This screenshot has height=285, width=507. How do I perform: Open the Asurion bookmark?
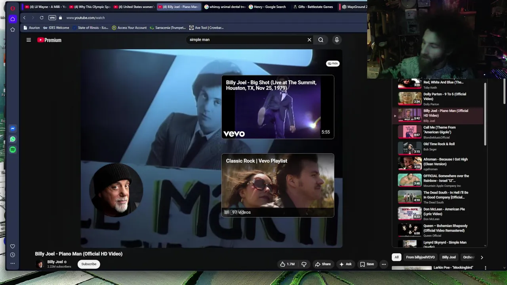32,28
